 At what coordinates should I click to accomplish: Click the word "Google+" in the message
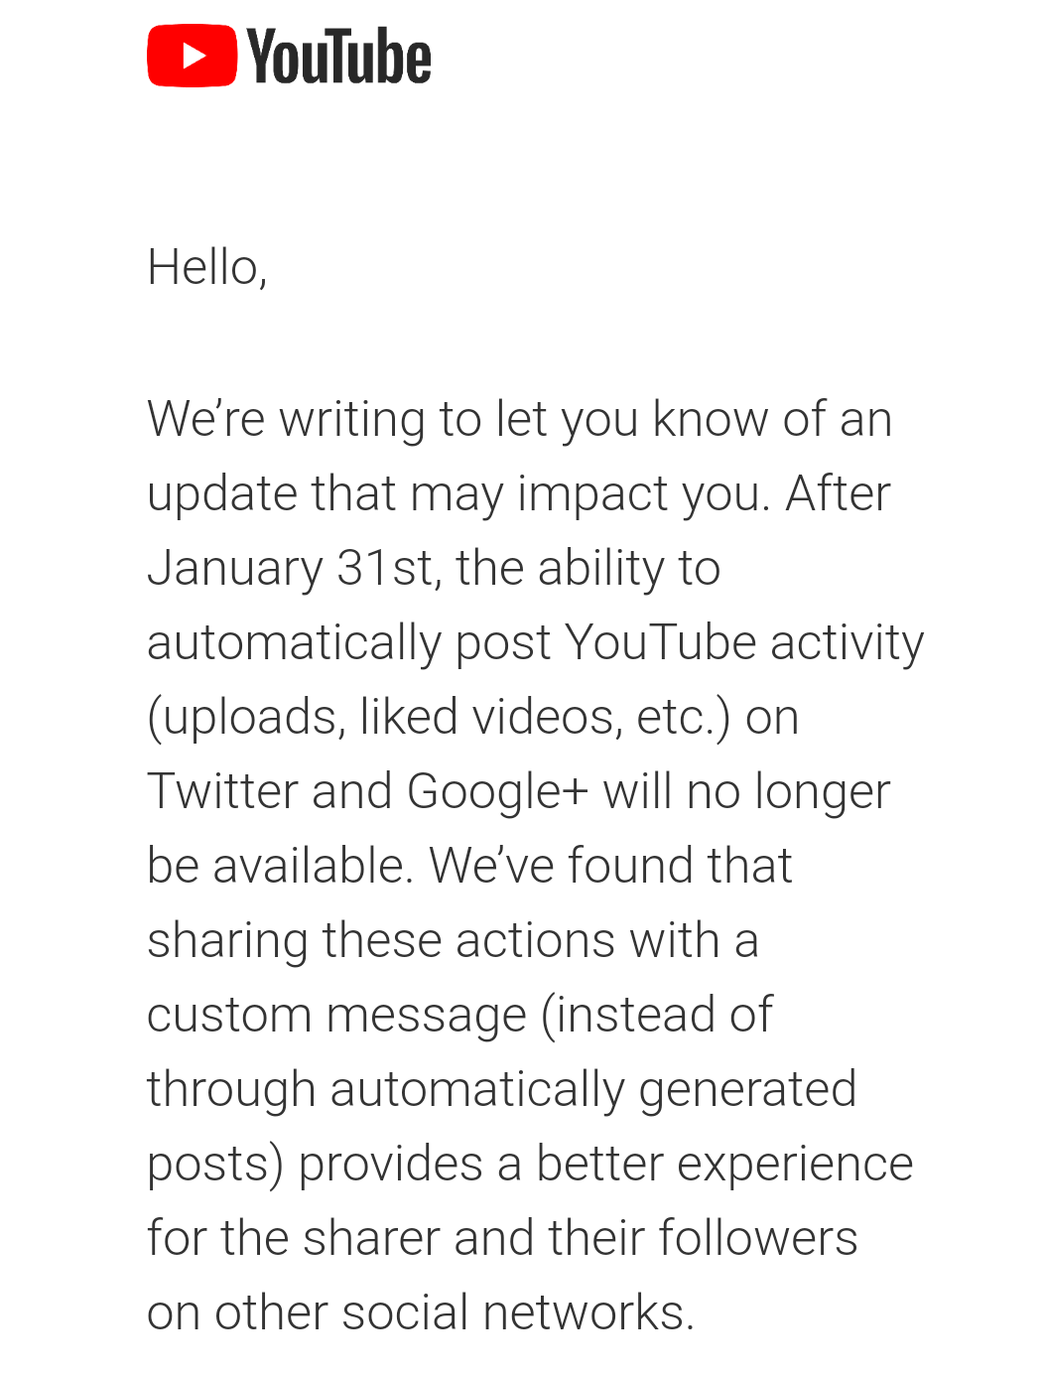[x=497, y=791]
